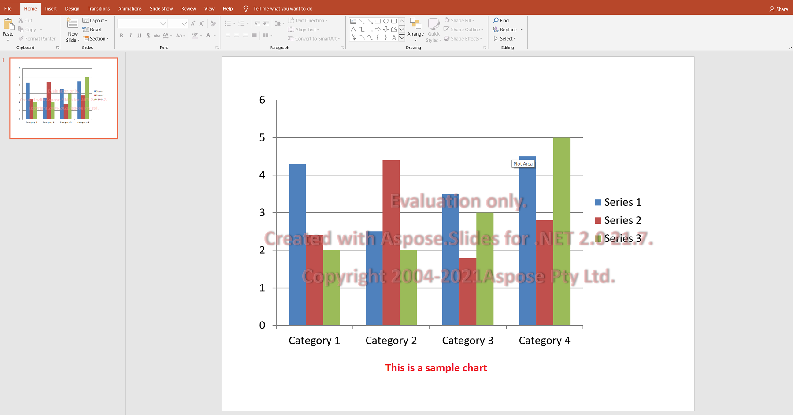Select slide 1 thumbnail in panel
Image resolution: width=793 pixels, height=415 pixels.
coord(64,98)
